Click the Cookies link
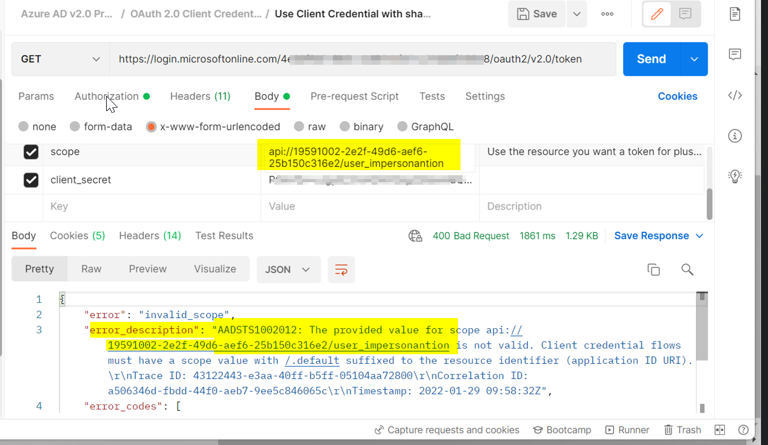The height and width of the screenshot is (445, 768). pos(677,96)
